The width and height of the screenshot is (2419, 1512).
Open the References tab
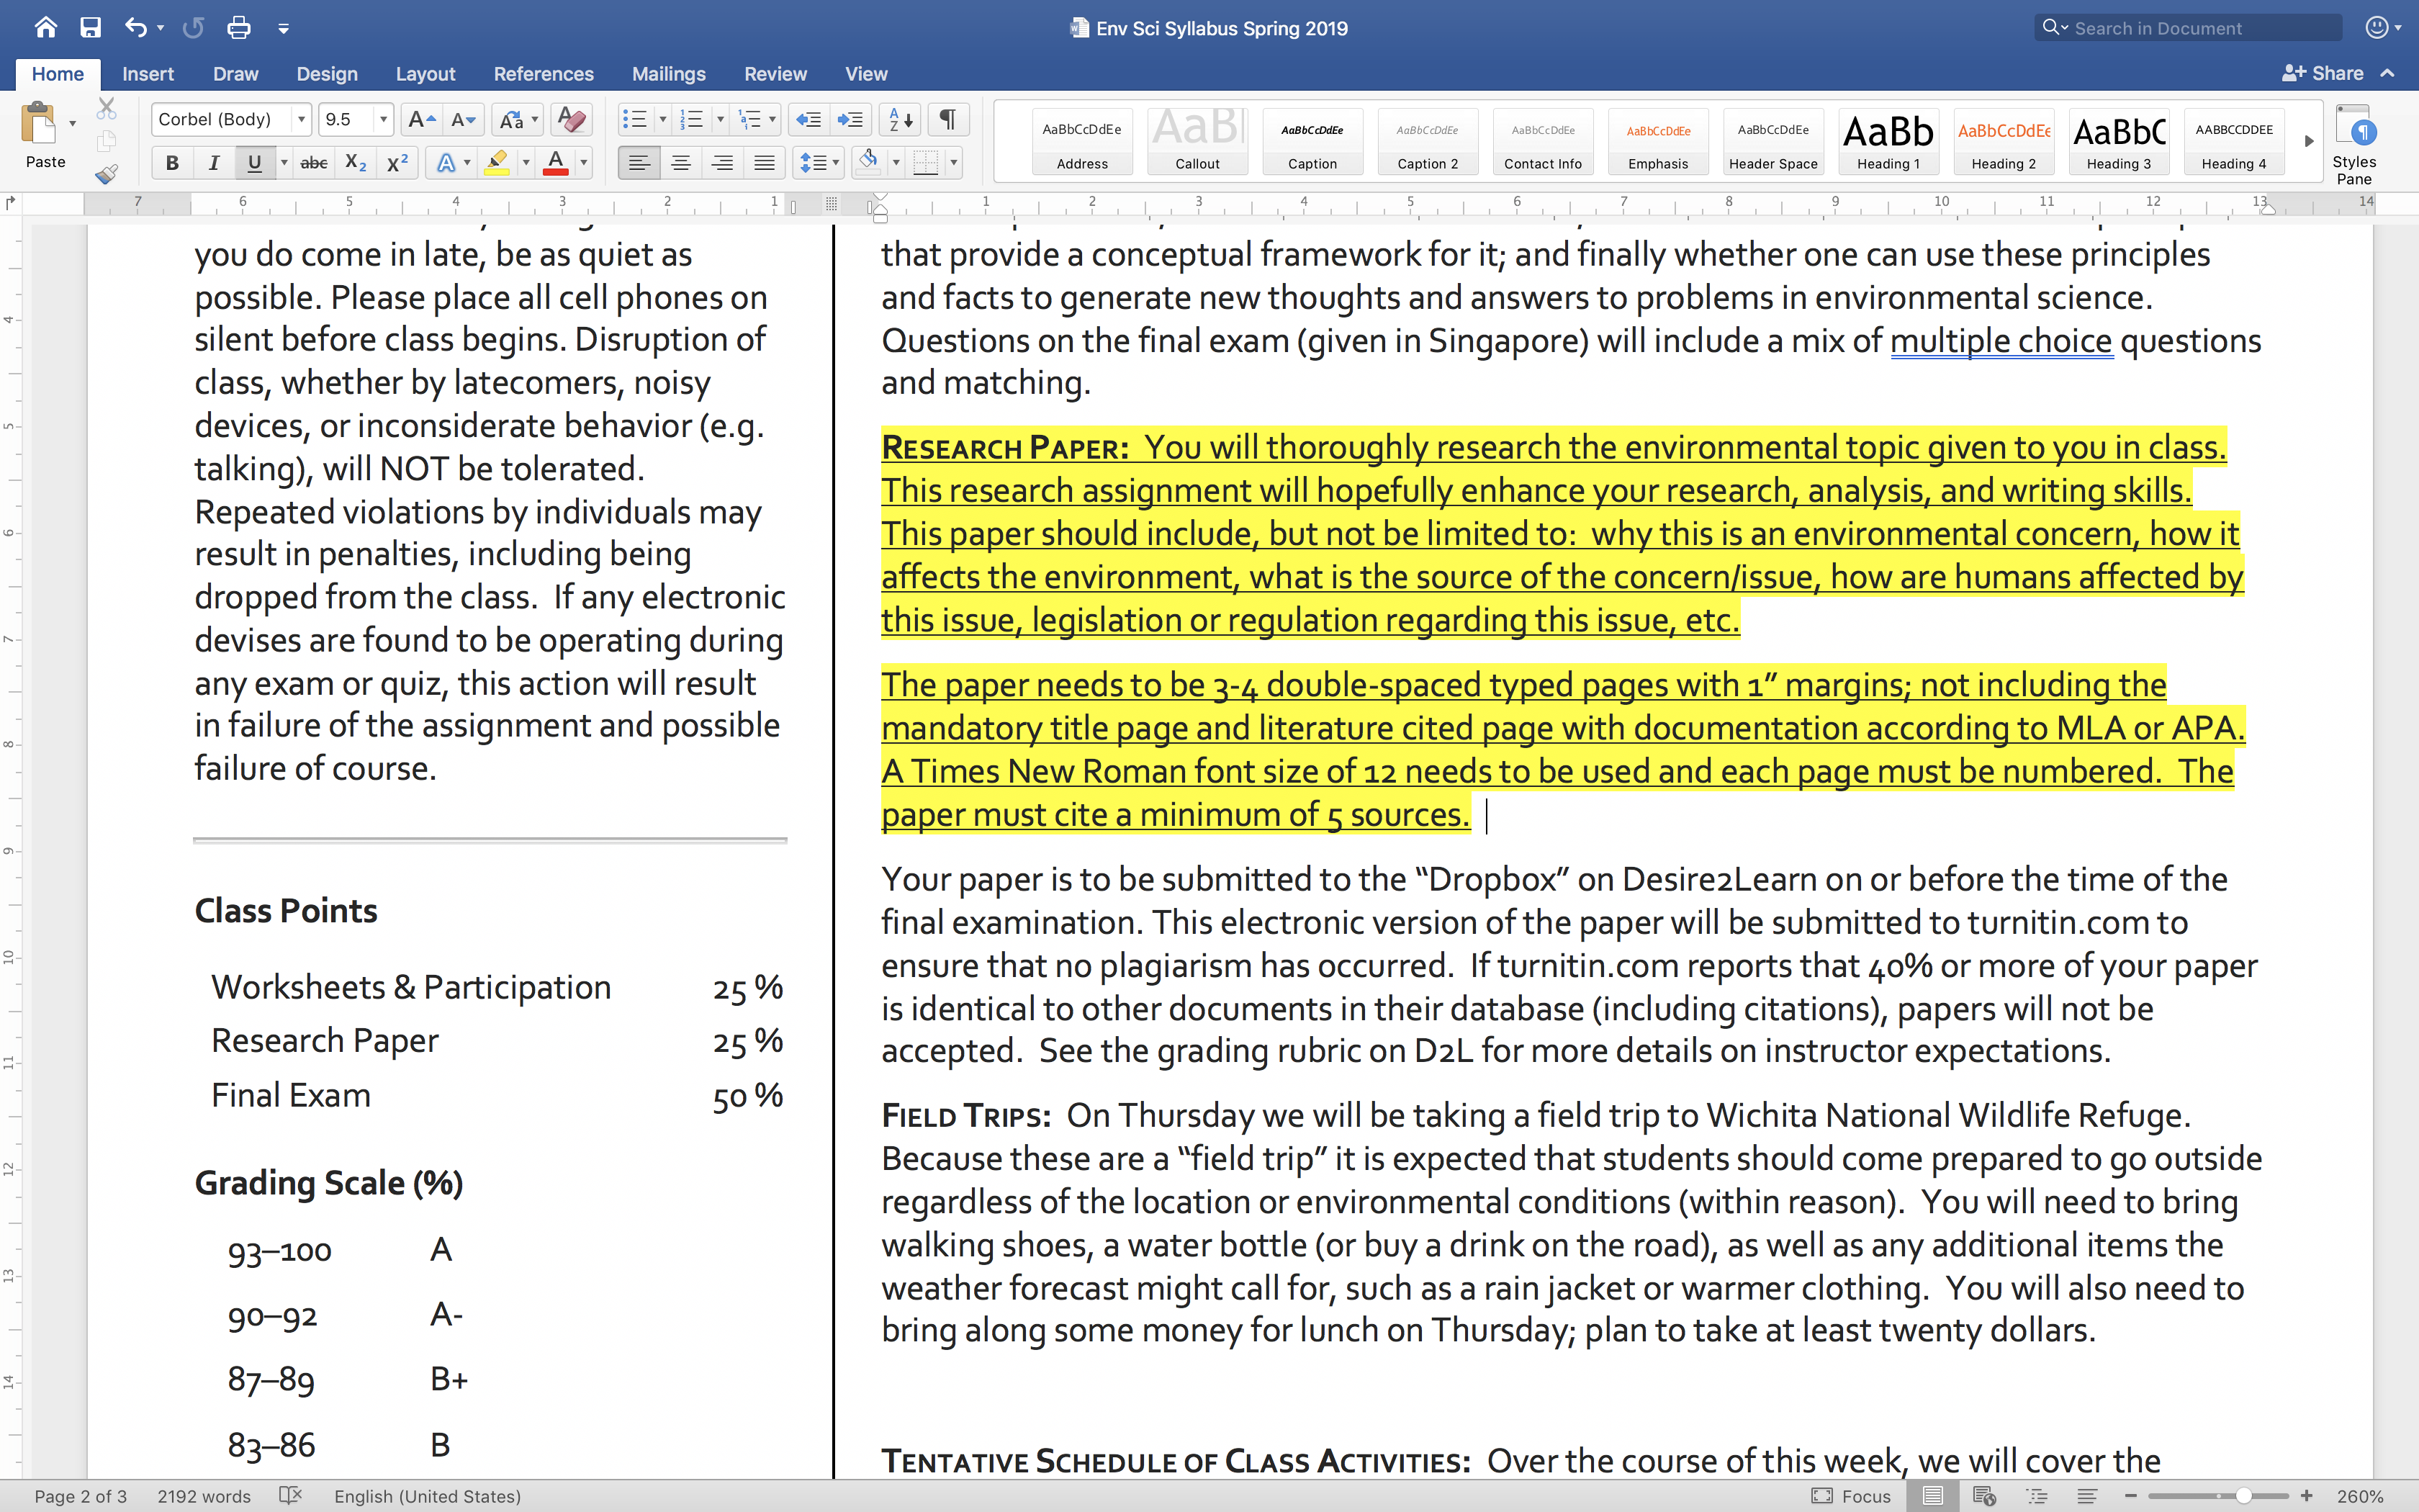(x=543, y=74)
